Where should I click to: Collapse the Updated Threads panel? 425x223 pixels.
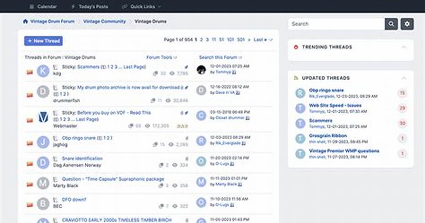[x=404, y=78]
